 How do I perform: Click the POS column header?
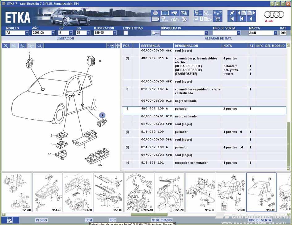(127, 46)
